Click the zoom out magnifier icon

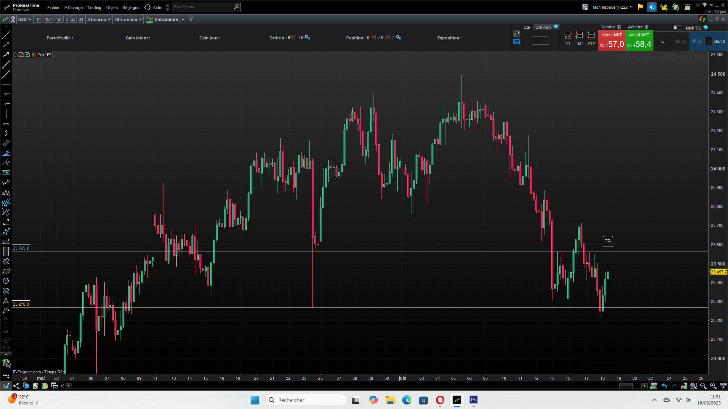[703, 386]
